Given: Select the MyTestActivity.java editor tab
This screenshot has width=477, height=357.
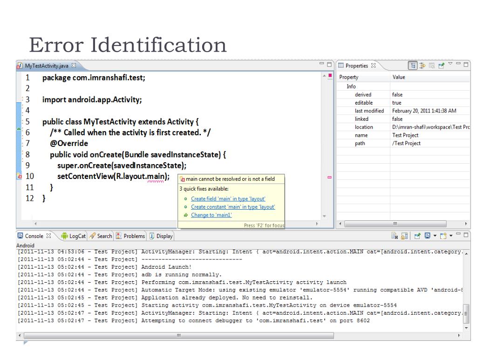Looking at the screenshot, I should pos(47,66).
